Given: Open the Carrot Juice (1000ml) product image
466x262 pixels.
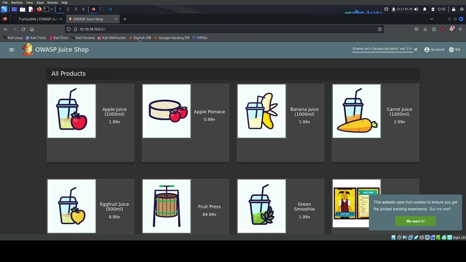Looking at the screenshot, I should coord(356,111).
